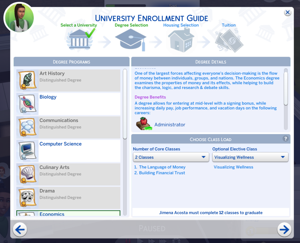
Task: Select the Drama degree program
Action: tap(68, 198)
